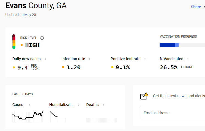Viewport: 205px width, 131px height.
Task: Click chevron beside Deaths heading
Action: pyautogui.click(x=103, y=105)
